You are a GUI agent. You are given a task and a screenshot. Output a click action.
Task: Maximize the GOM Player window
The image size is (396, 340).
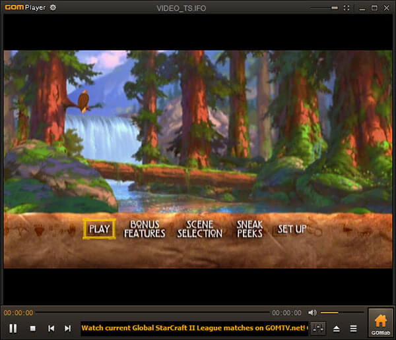pos(374,8)
